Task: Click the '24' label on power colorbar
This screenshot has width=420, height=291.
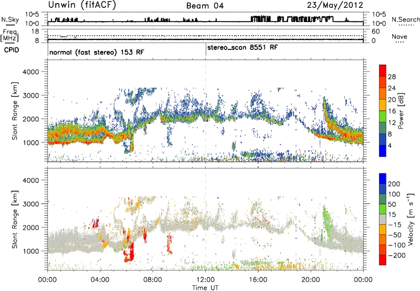Action: click(392, 88)
